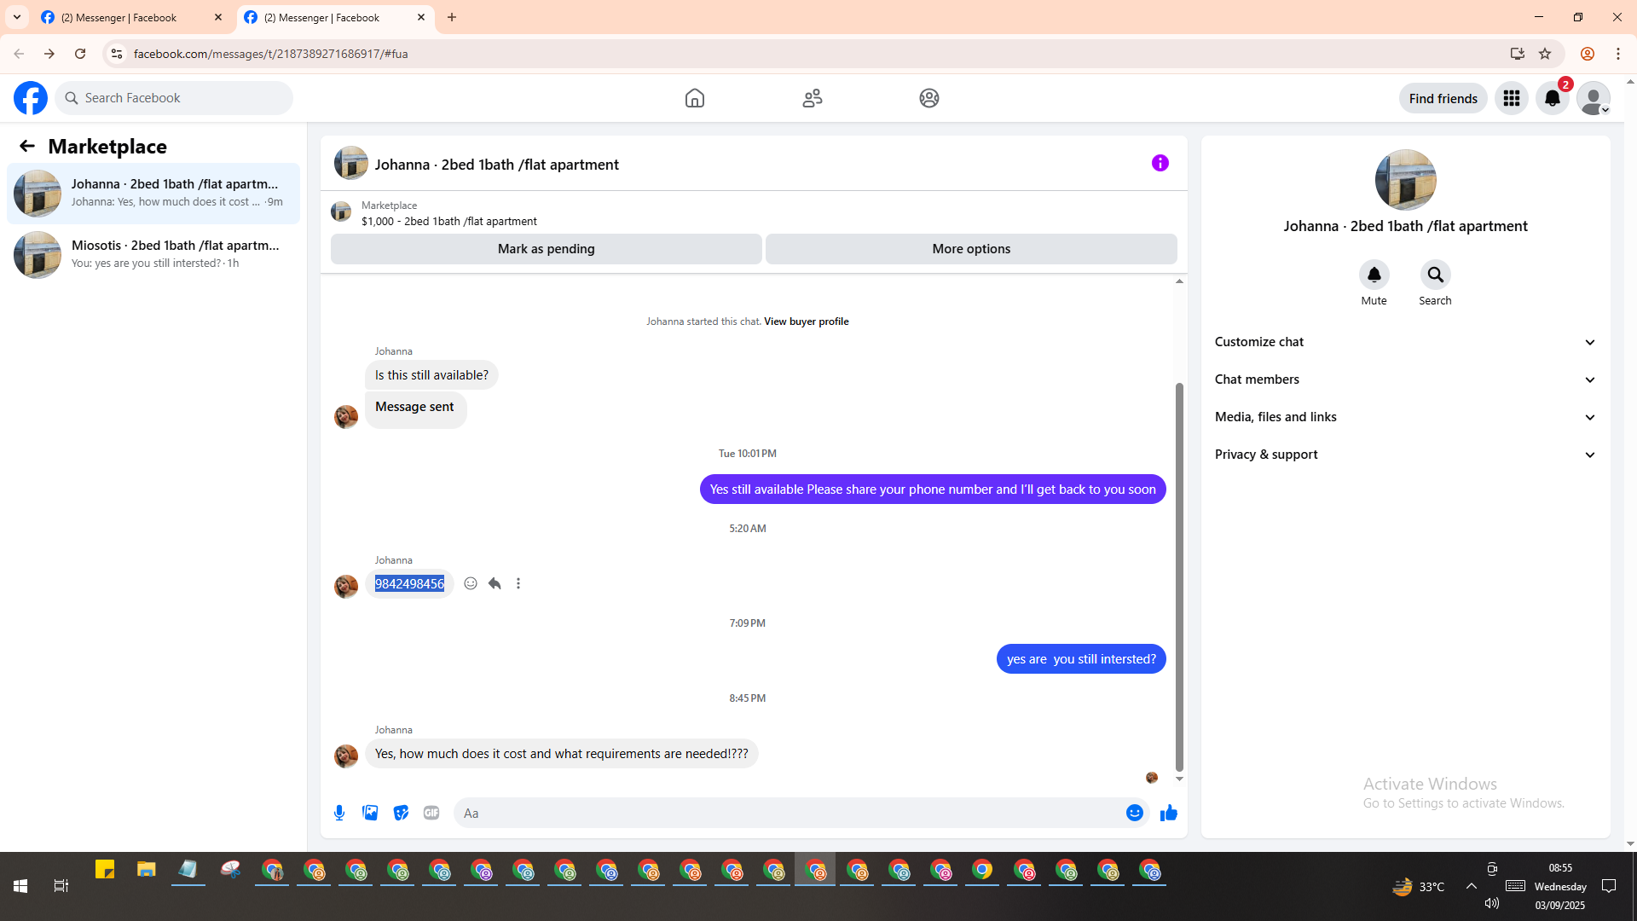Open more actions for 9842498456 message
This screenshot has height=921, width=1637.
coord(518,583)
